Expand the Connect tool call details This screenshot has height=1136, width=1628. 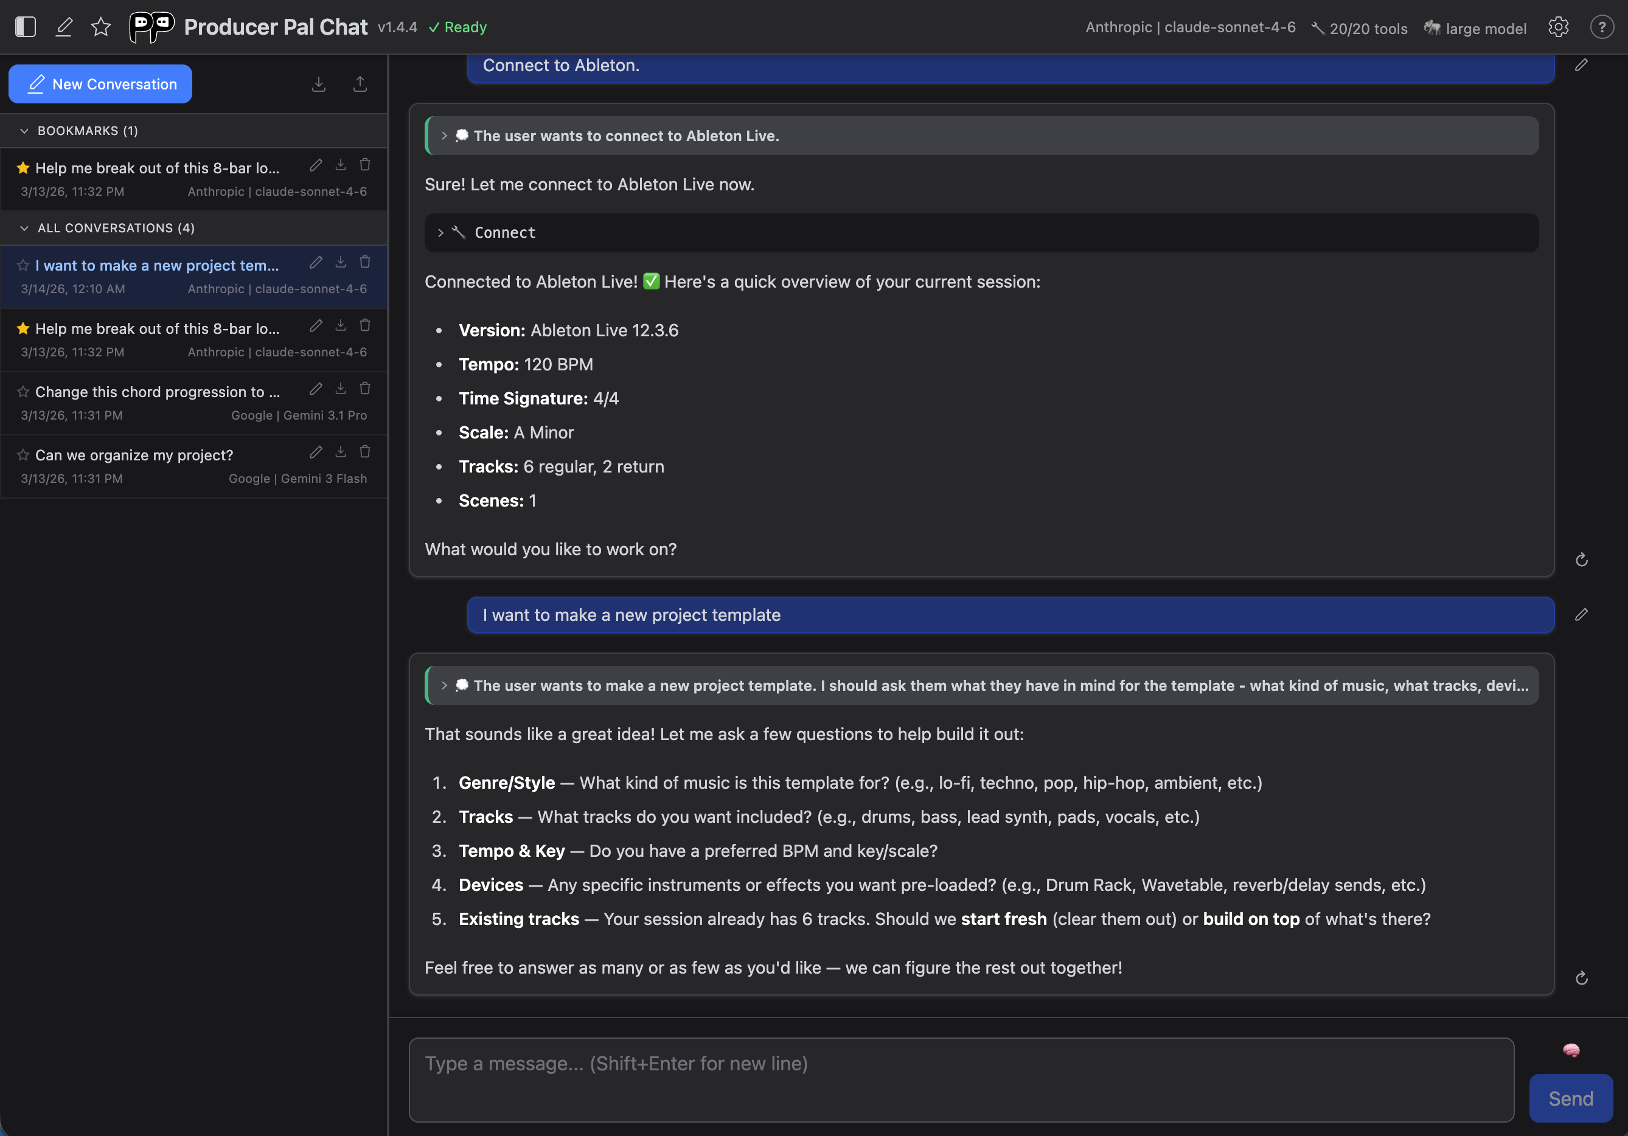[x=441, y=232]
